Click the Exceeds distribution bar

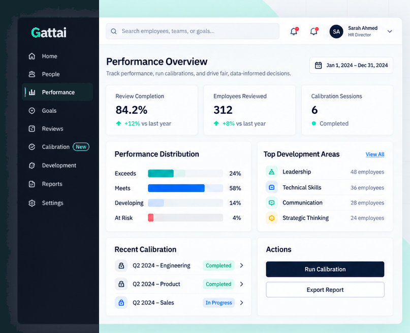185,174
